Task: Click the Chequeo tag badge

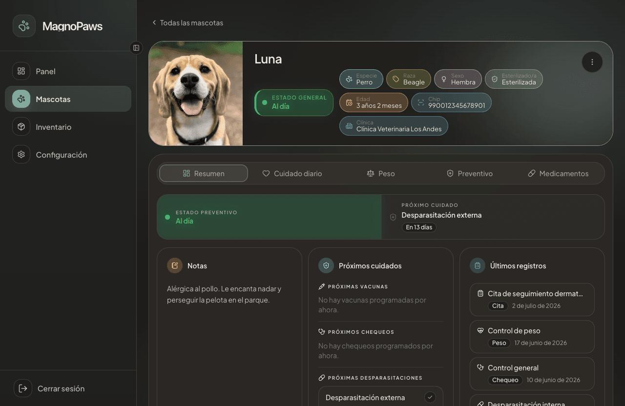Action: coord(505,380)
